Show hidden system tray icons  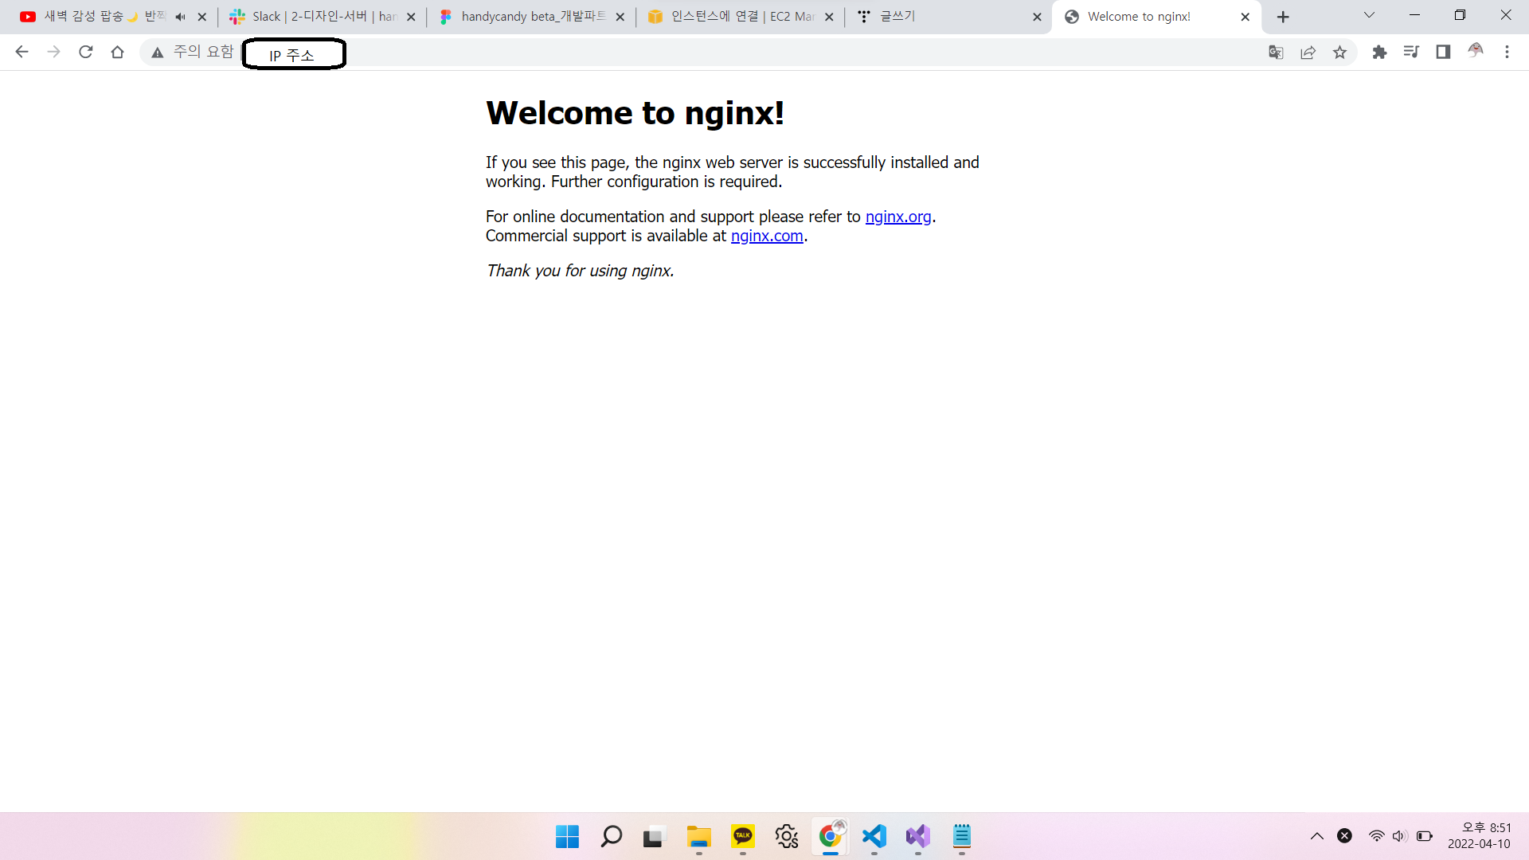1317,836
